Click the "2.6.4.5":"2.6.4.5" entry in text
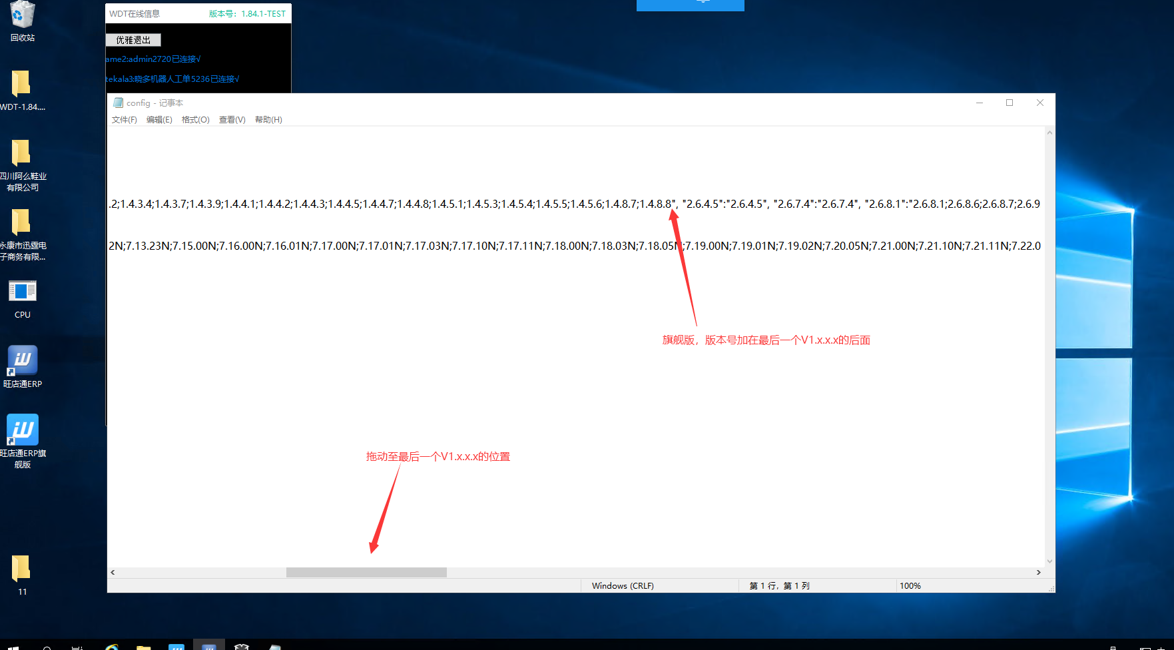1174x650 pixels. click(725, 204)
